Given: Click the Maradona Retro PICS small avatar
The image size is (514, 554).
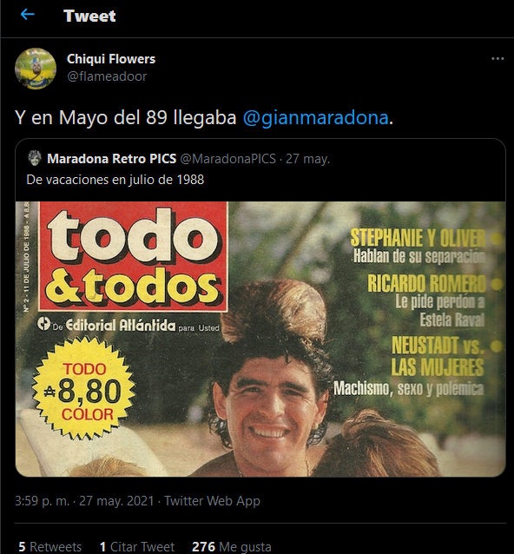Looking at the screenshot, I should click(35, 158).
